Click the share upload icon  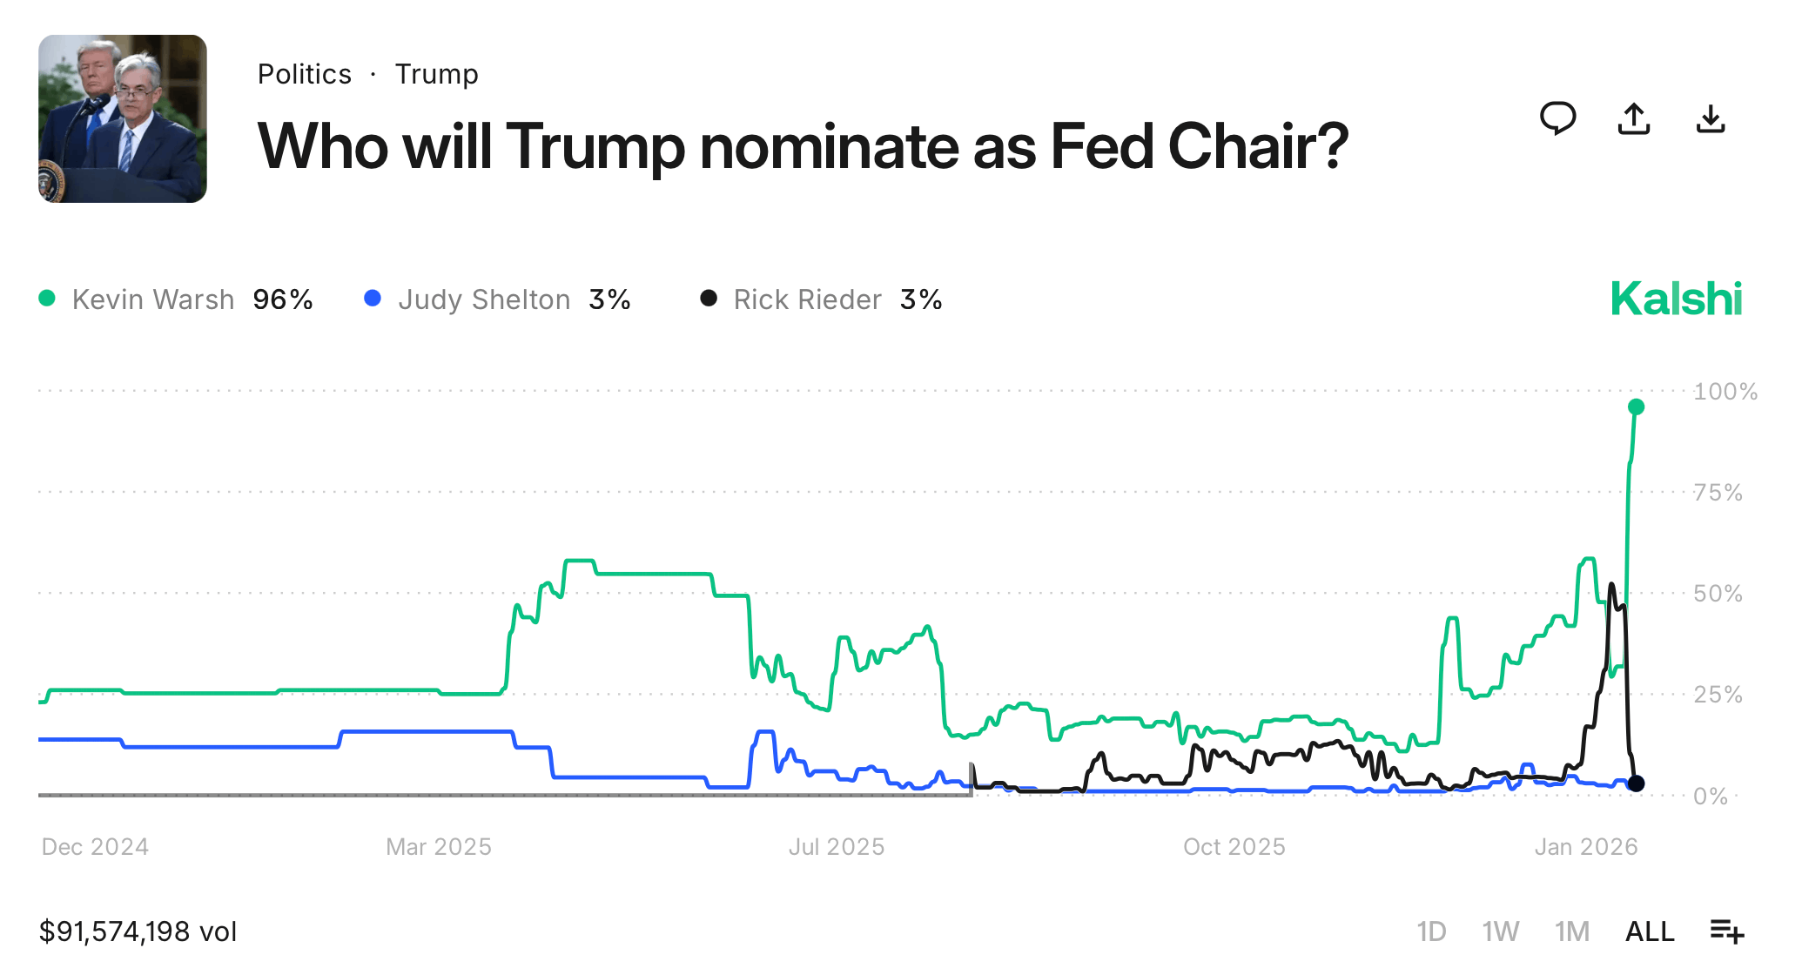tap(1634, 119)
